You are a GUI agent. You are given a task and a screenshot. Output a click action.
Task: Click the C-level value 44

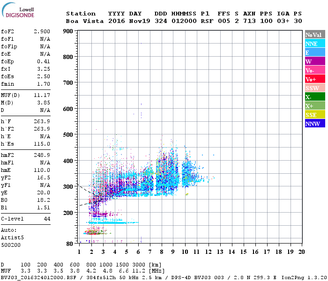[47, 219]
